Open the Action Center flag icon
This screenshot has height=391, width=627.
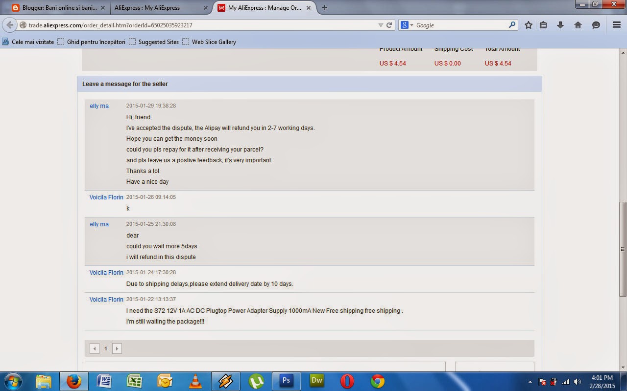[x=543, y=382]
